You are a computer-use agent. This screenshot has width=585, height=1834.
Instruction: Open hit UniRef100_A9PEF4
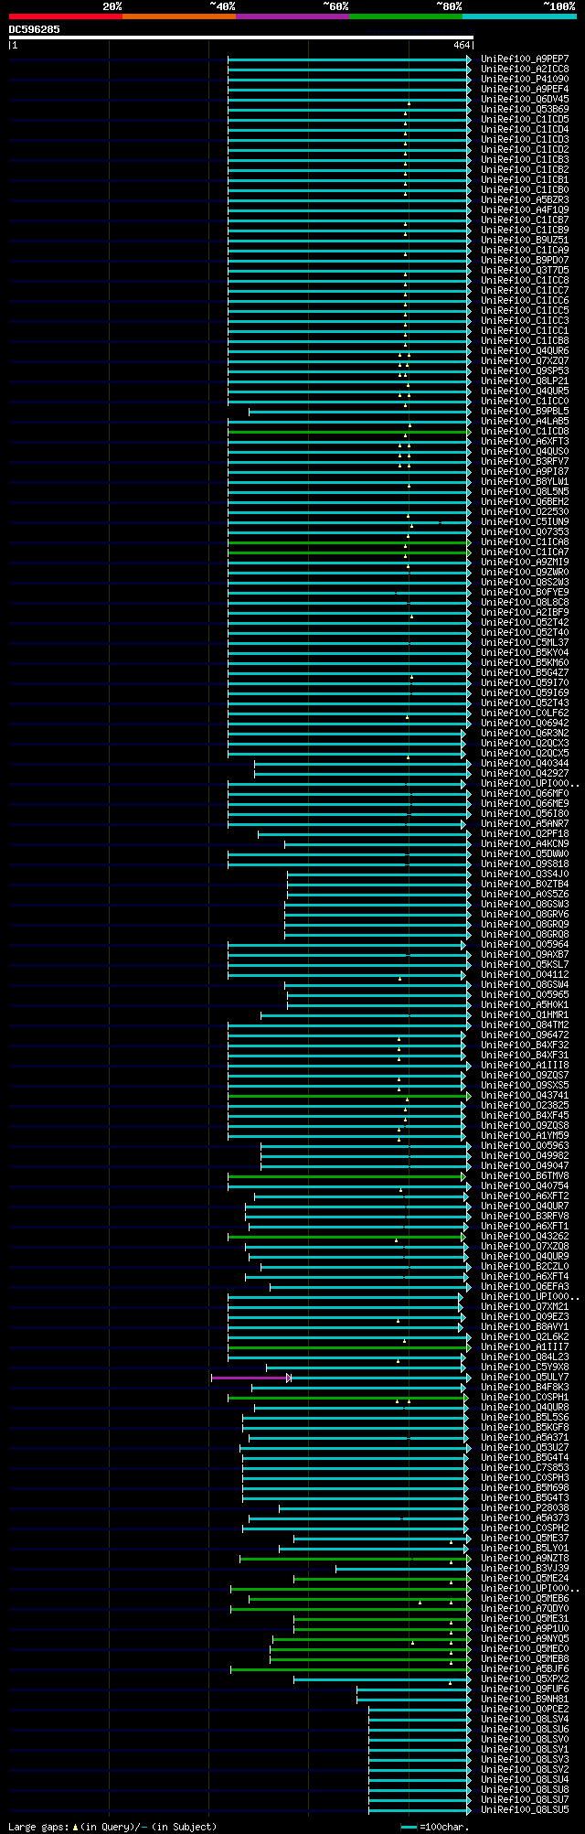(525, 90)
